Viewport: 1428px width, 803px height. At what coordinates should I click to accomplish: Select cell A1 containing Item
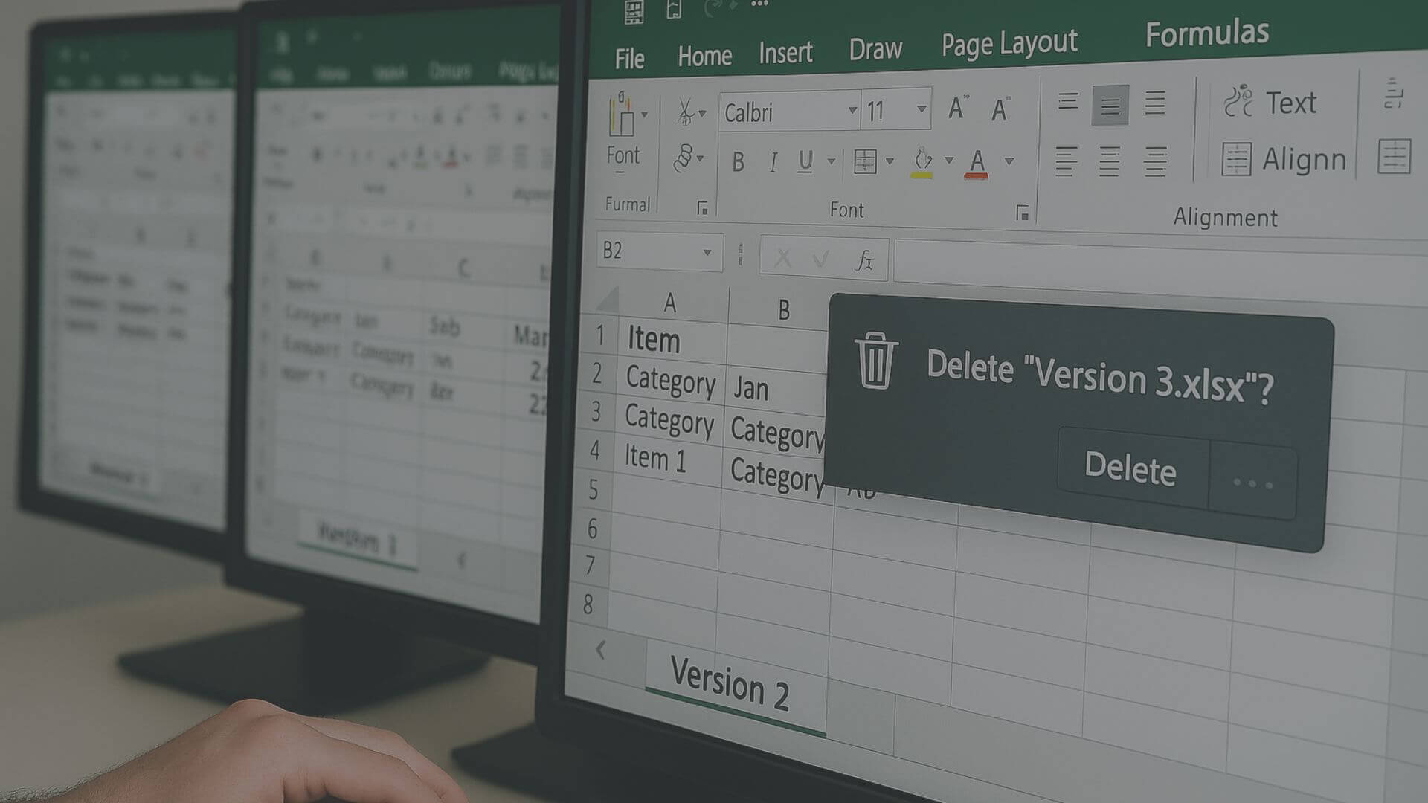tap(672, 340)
